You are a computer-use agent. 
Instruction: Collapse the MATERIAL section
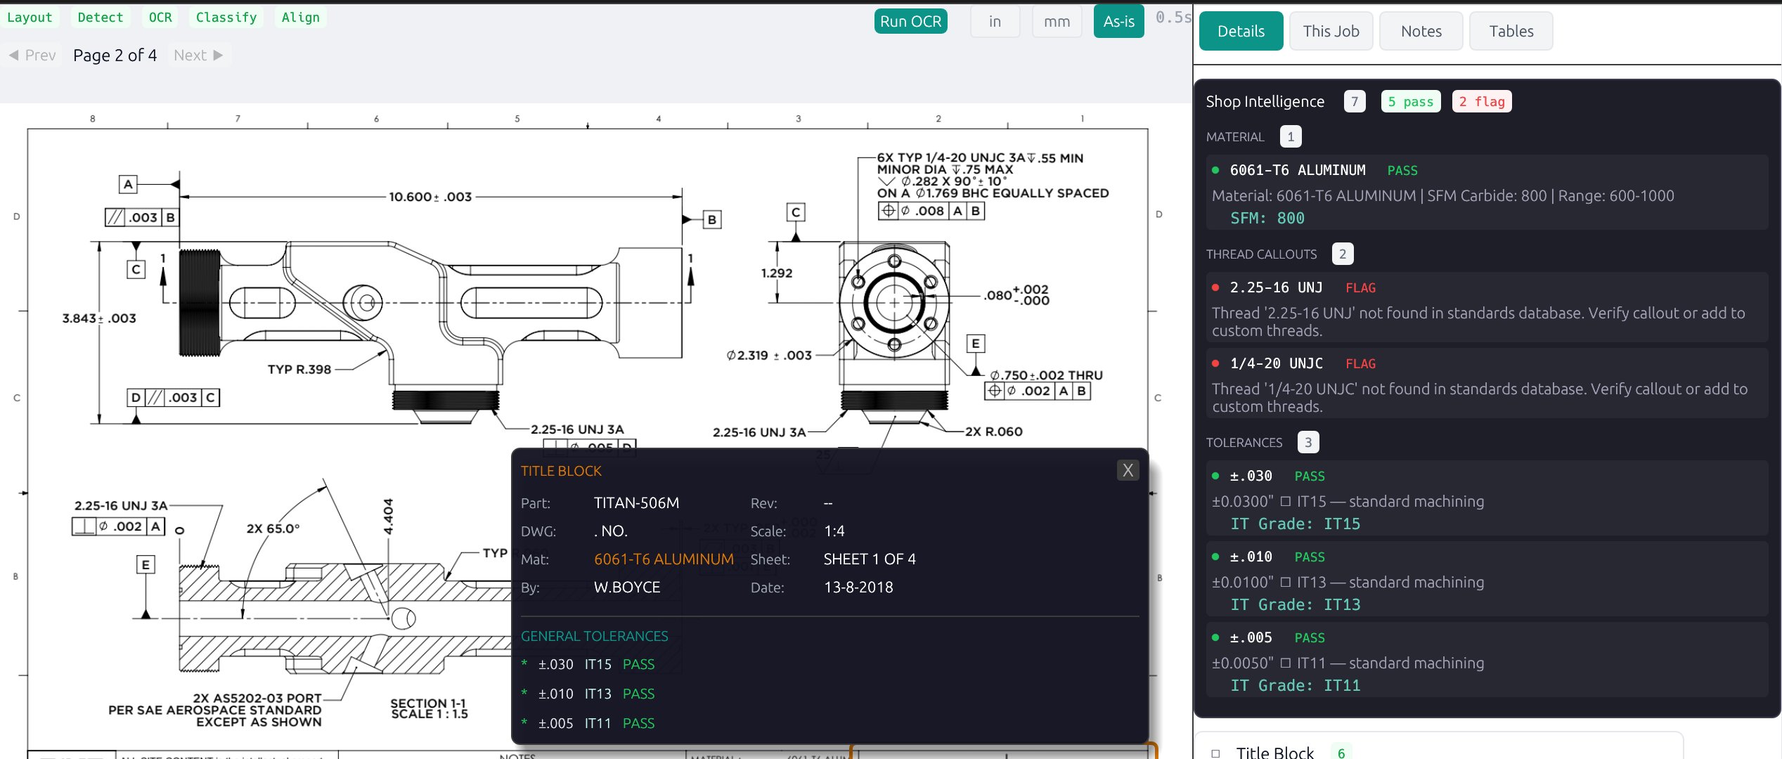point(1235,136)
